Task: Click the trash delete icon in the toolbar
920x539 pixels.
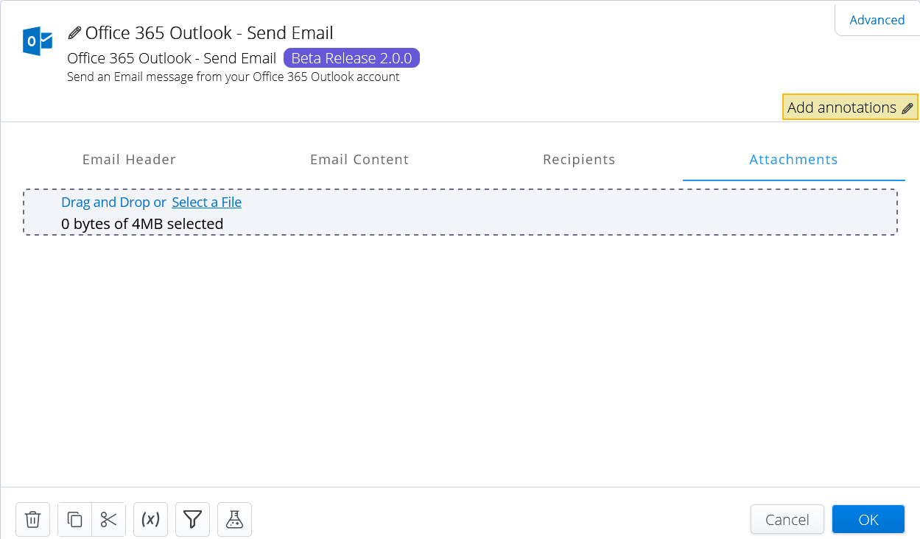Action: click(x=32, y=519)
